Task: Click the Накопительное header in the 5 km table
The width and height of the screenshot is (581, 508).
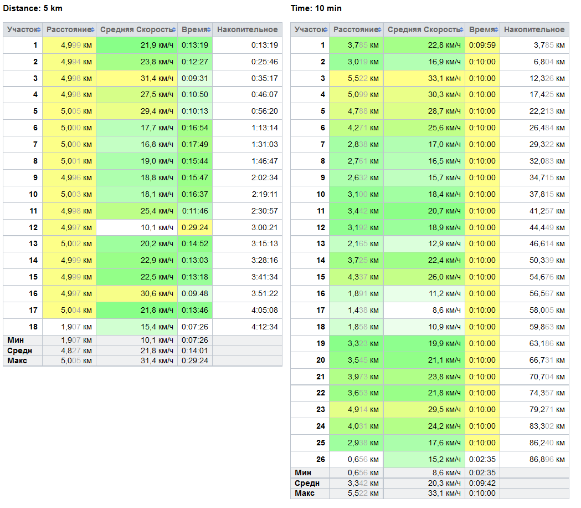Action: 247,30
